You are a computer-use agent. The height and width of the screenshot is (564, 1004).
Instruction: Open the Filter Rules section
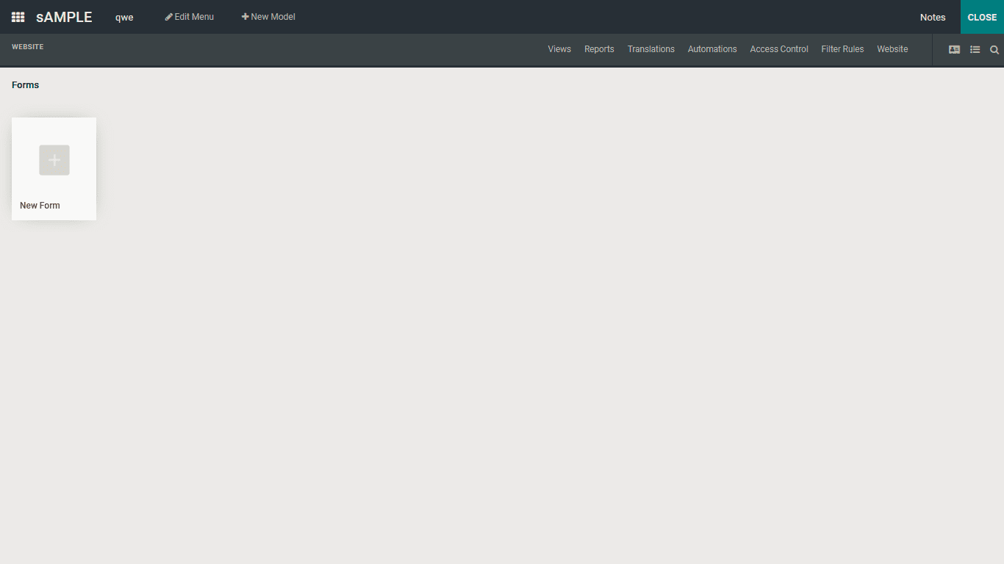coord(842,49)
